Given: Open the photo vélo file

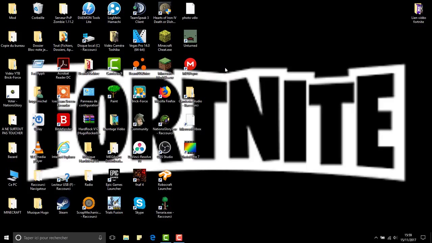Looking at the screenshot, I should tap(190, 11).
